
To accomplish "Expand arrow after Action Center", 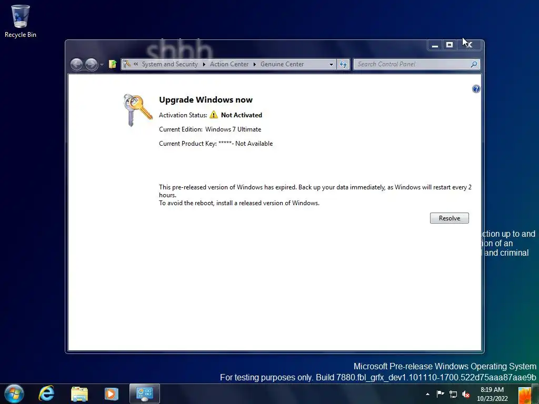I will click(254, 64).
